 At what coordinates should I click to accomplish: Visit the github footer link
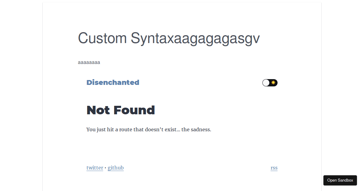click(116, 168)
